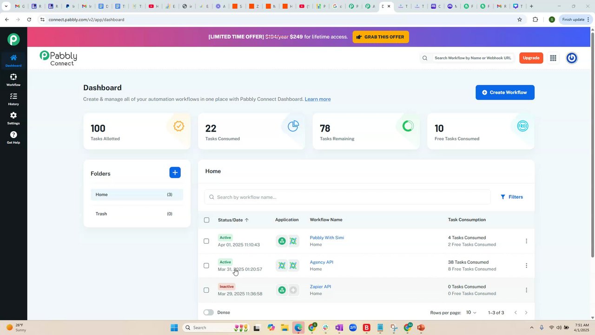Viewport: 595px width, 335px height.
Task: Open the Filters panel
Action: (512, 197)
